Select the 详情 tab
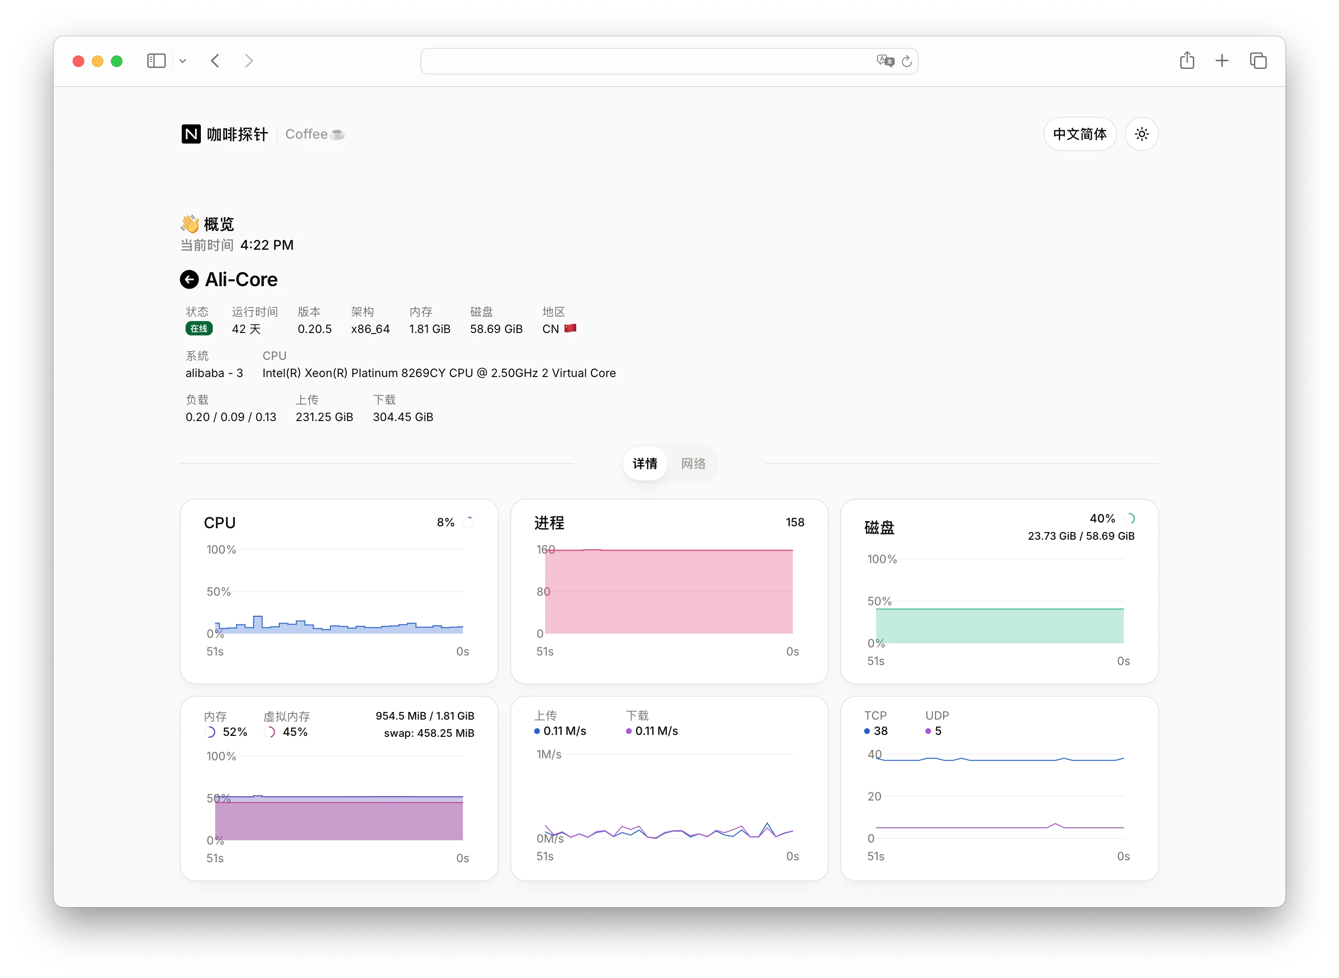The image size is (1339, 978). point(644,464)
